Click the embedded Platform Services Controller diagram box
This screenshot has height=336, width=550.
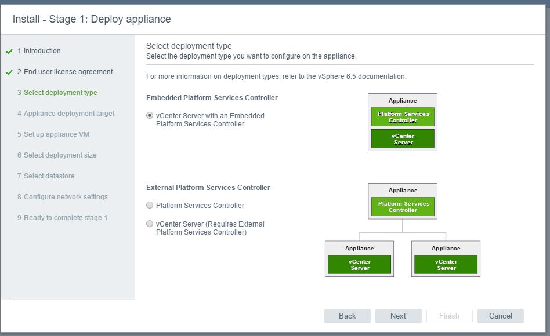[403, 116]
